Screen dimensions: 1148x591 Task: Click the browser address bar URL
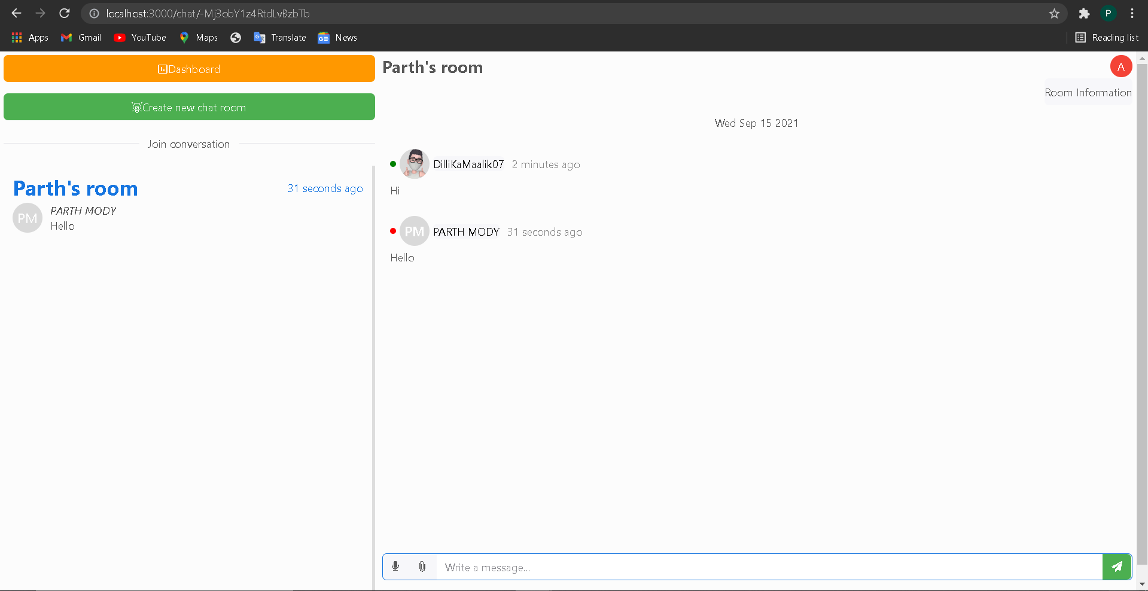pos(208,13)
